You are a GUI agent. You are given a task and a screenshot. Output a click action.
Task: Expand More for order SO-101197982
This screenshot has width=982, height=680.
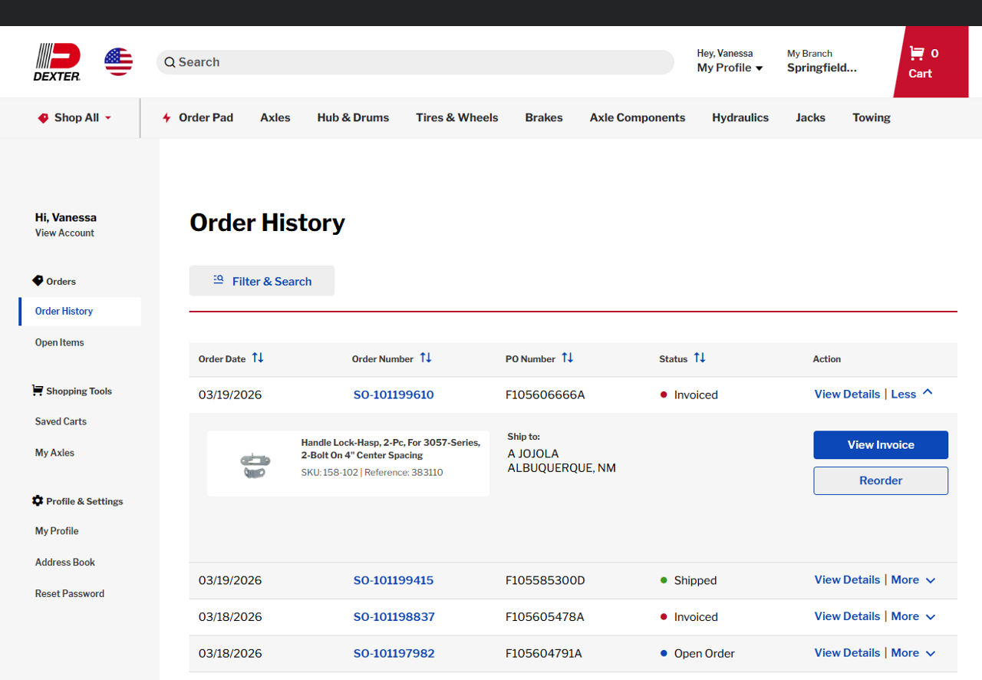pyautogui.click(x=913, y=652)
